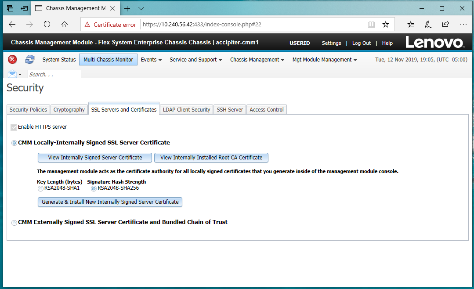Expand the Events dropdown menu

coord(151,60)
